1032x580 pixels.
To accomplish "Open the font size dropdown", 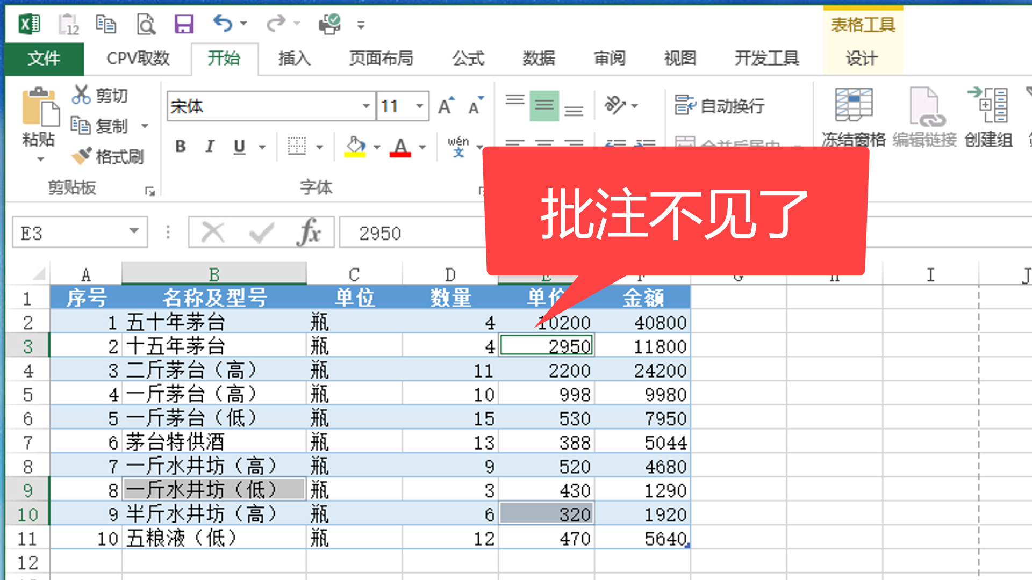I will click(x=419, y=106).
